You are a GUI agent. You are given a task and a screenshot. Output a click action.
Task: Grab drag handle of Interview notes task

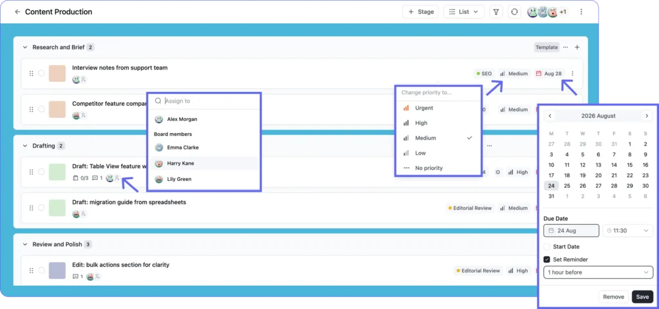tap(31, 73)
